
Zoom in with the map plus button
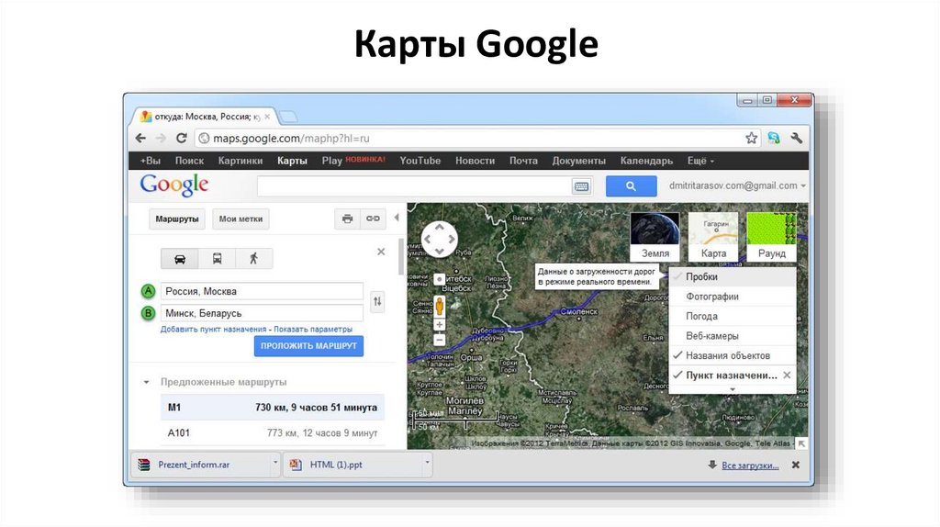(440, 325)
